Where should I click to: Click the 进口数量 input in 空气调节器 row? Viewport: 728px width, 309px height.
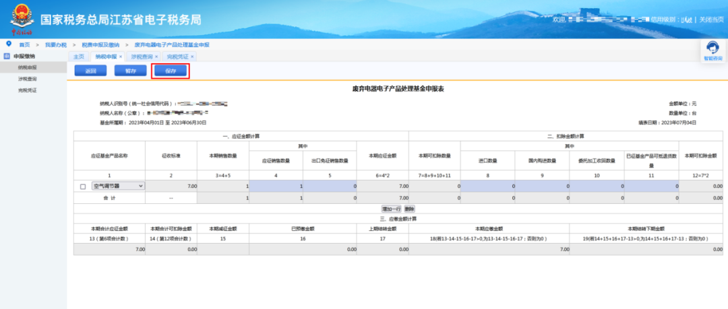487,186
